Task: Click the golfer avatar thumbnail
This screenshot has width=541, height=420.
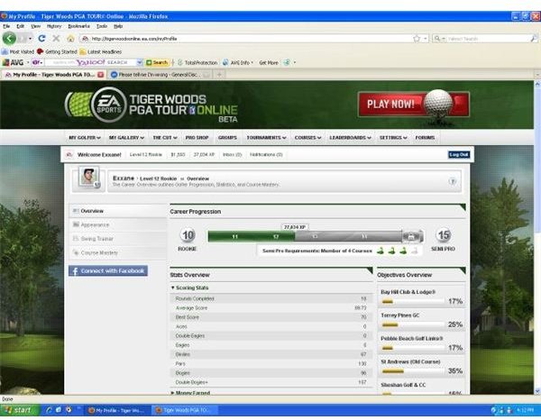Action: click(x=88, y=177)
